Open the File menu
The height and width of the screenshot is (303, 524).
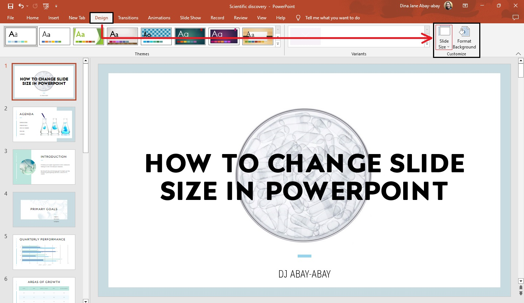[x=11, y=17]
